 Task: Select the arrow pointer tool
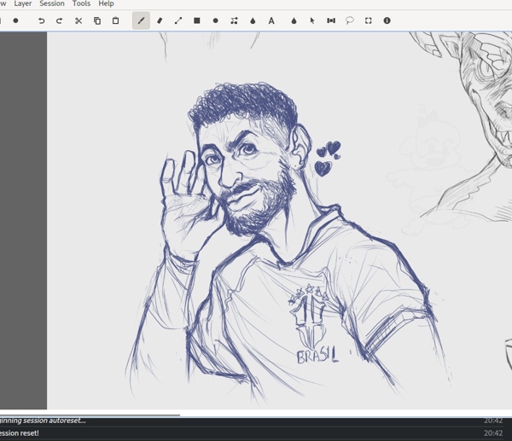[x=312, y=20]
